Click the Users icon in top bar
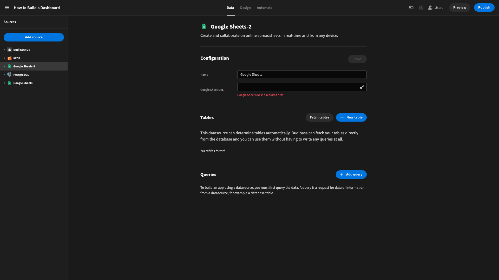 pyautogui.click(x=430, y=8)
